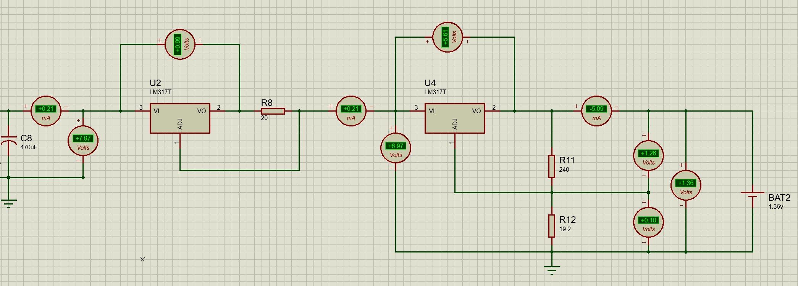Select the U2 LM317T regulator body
The width and height of the screenshot is (798, 286).
[x=180, y=118]
